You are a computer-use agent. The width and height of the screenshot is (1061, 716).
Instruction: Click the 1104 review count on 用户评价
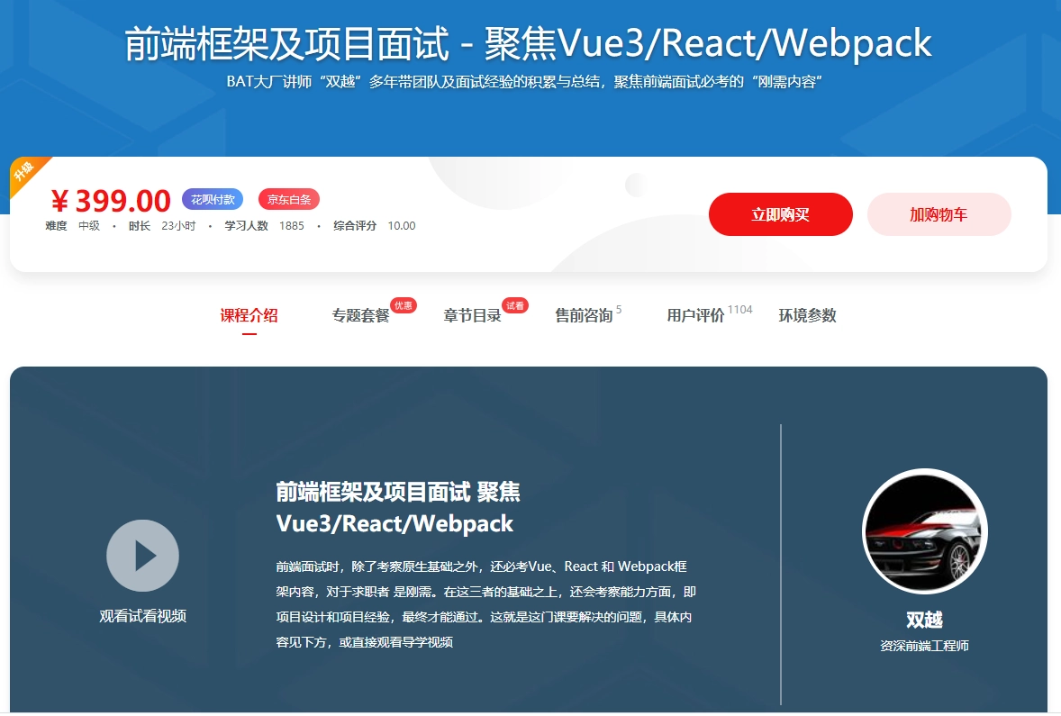pos(743,307)
